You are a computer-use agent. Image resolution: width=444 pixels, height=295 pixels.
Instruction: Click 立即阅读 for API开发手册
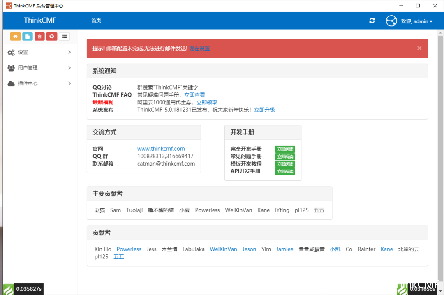(285, 171)
